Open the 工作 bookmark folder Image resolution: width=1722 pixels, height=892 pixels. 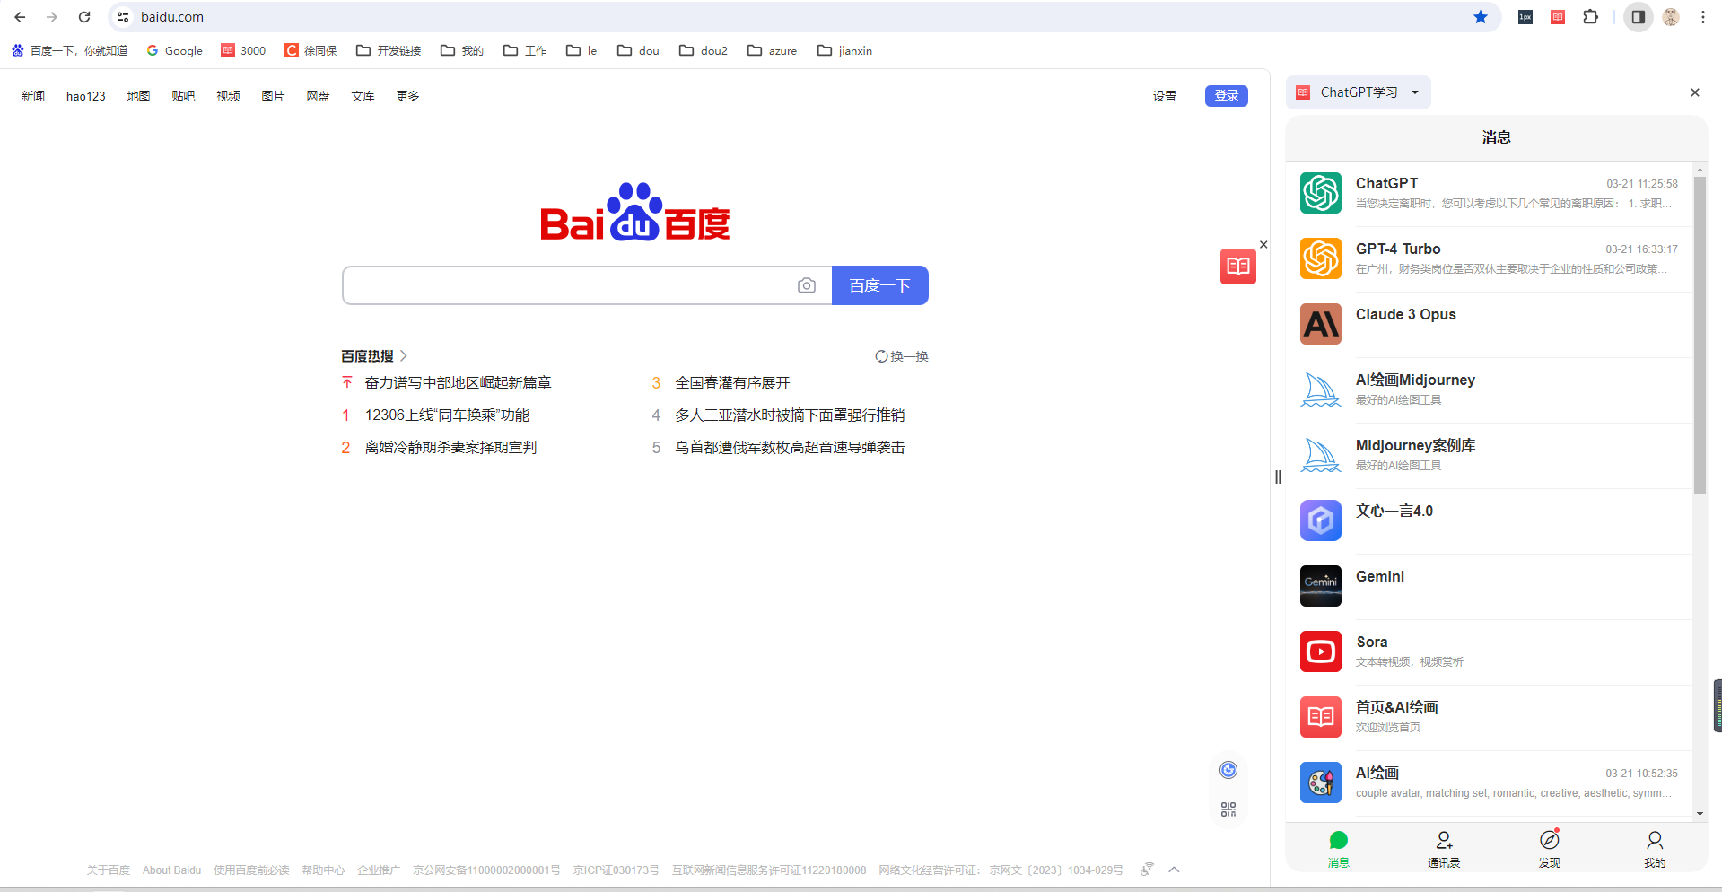[x=525, y=51]
